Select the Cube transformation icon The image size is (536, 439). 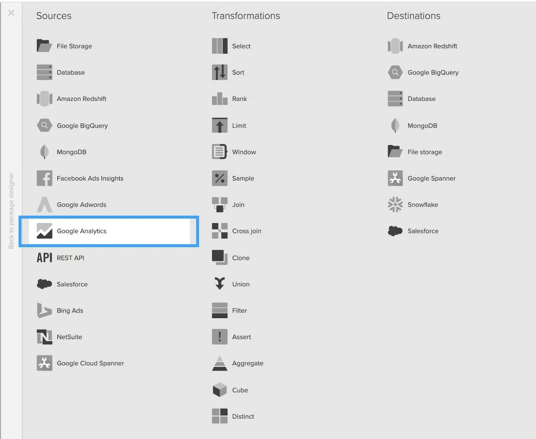pos(220,390)
